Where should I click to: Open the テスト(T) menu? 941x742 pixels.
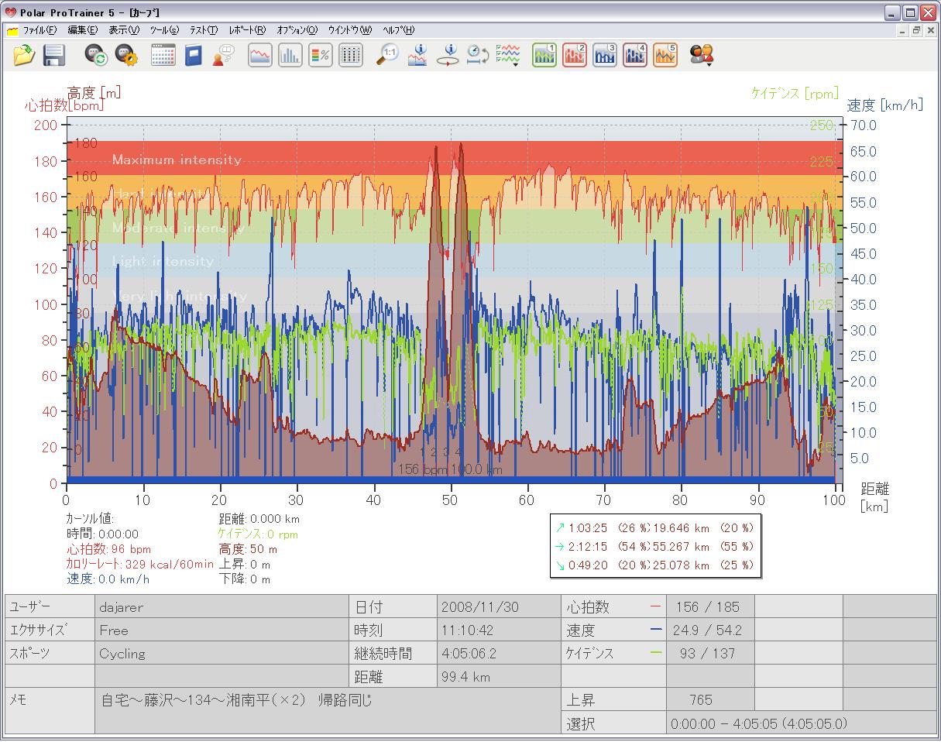tap(204, 30)
